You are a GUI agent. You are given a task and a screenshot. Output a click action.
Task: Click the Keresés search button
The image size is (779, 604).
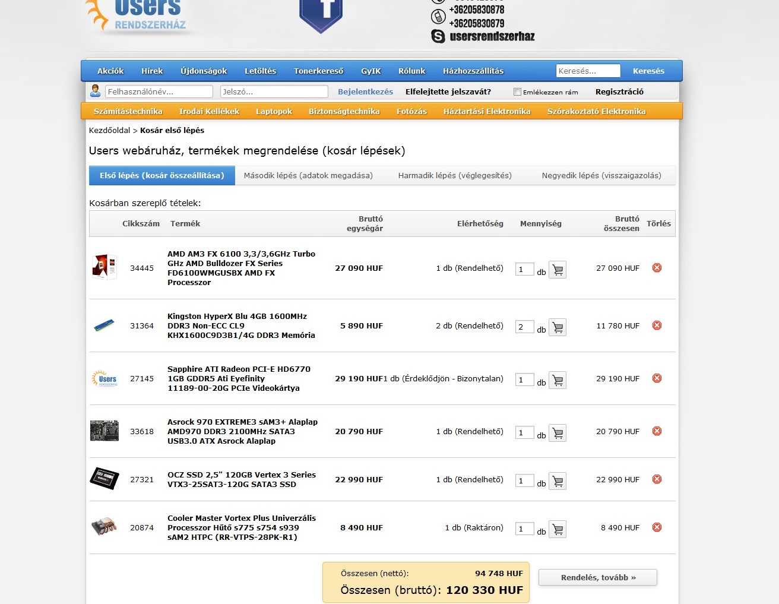[x=648, y=71]
